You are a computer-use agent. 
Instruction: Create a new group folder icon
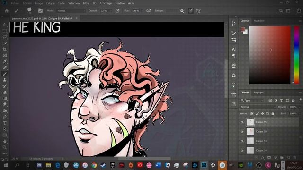click(282, 157)
